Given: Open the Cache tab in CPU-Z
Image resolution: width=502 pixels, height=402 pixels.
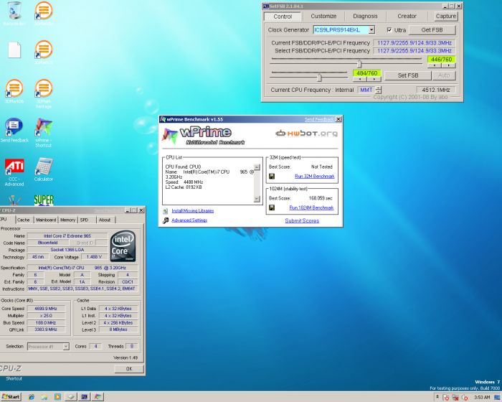Looking at the screenshot, I should click(x=24, y=220).
